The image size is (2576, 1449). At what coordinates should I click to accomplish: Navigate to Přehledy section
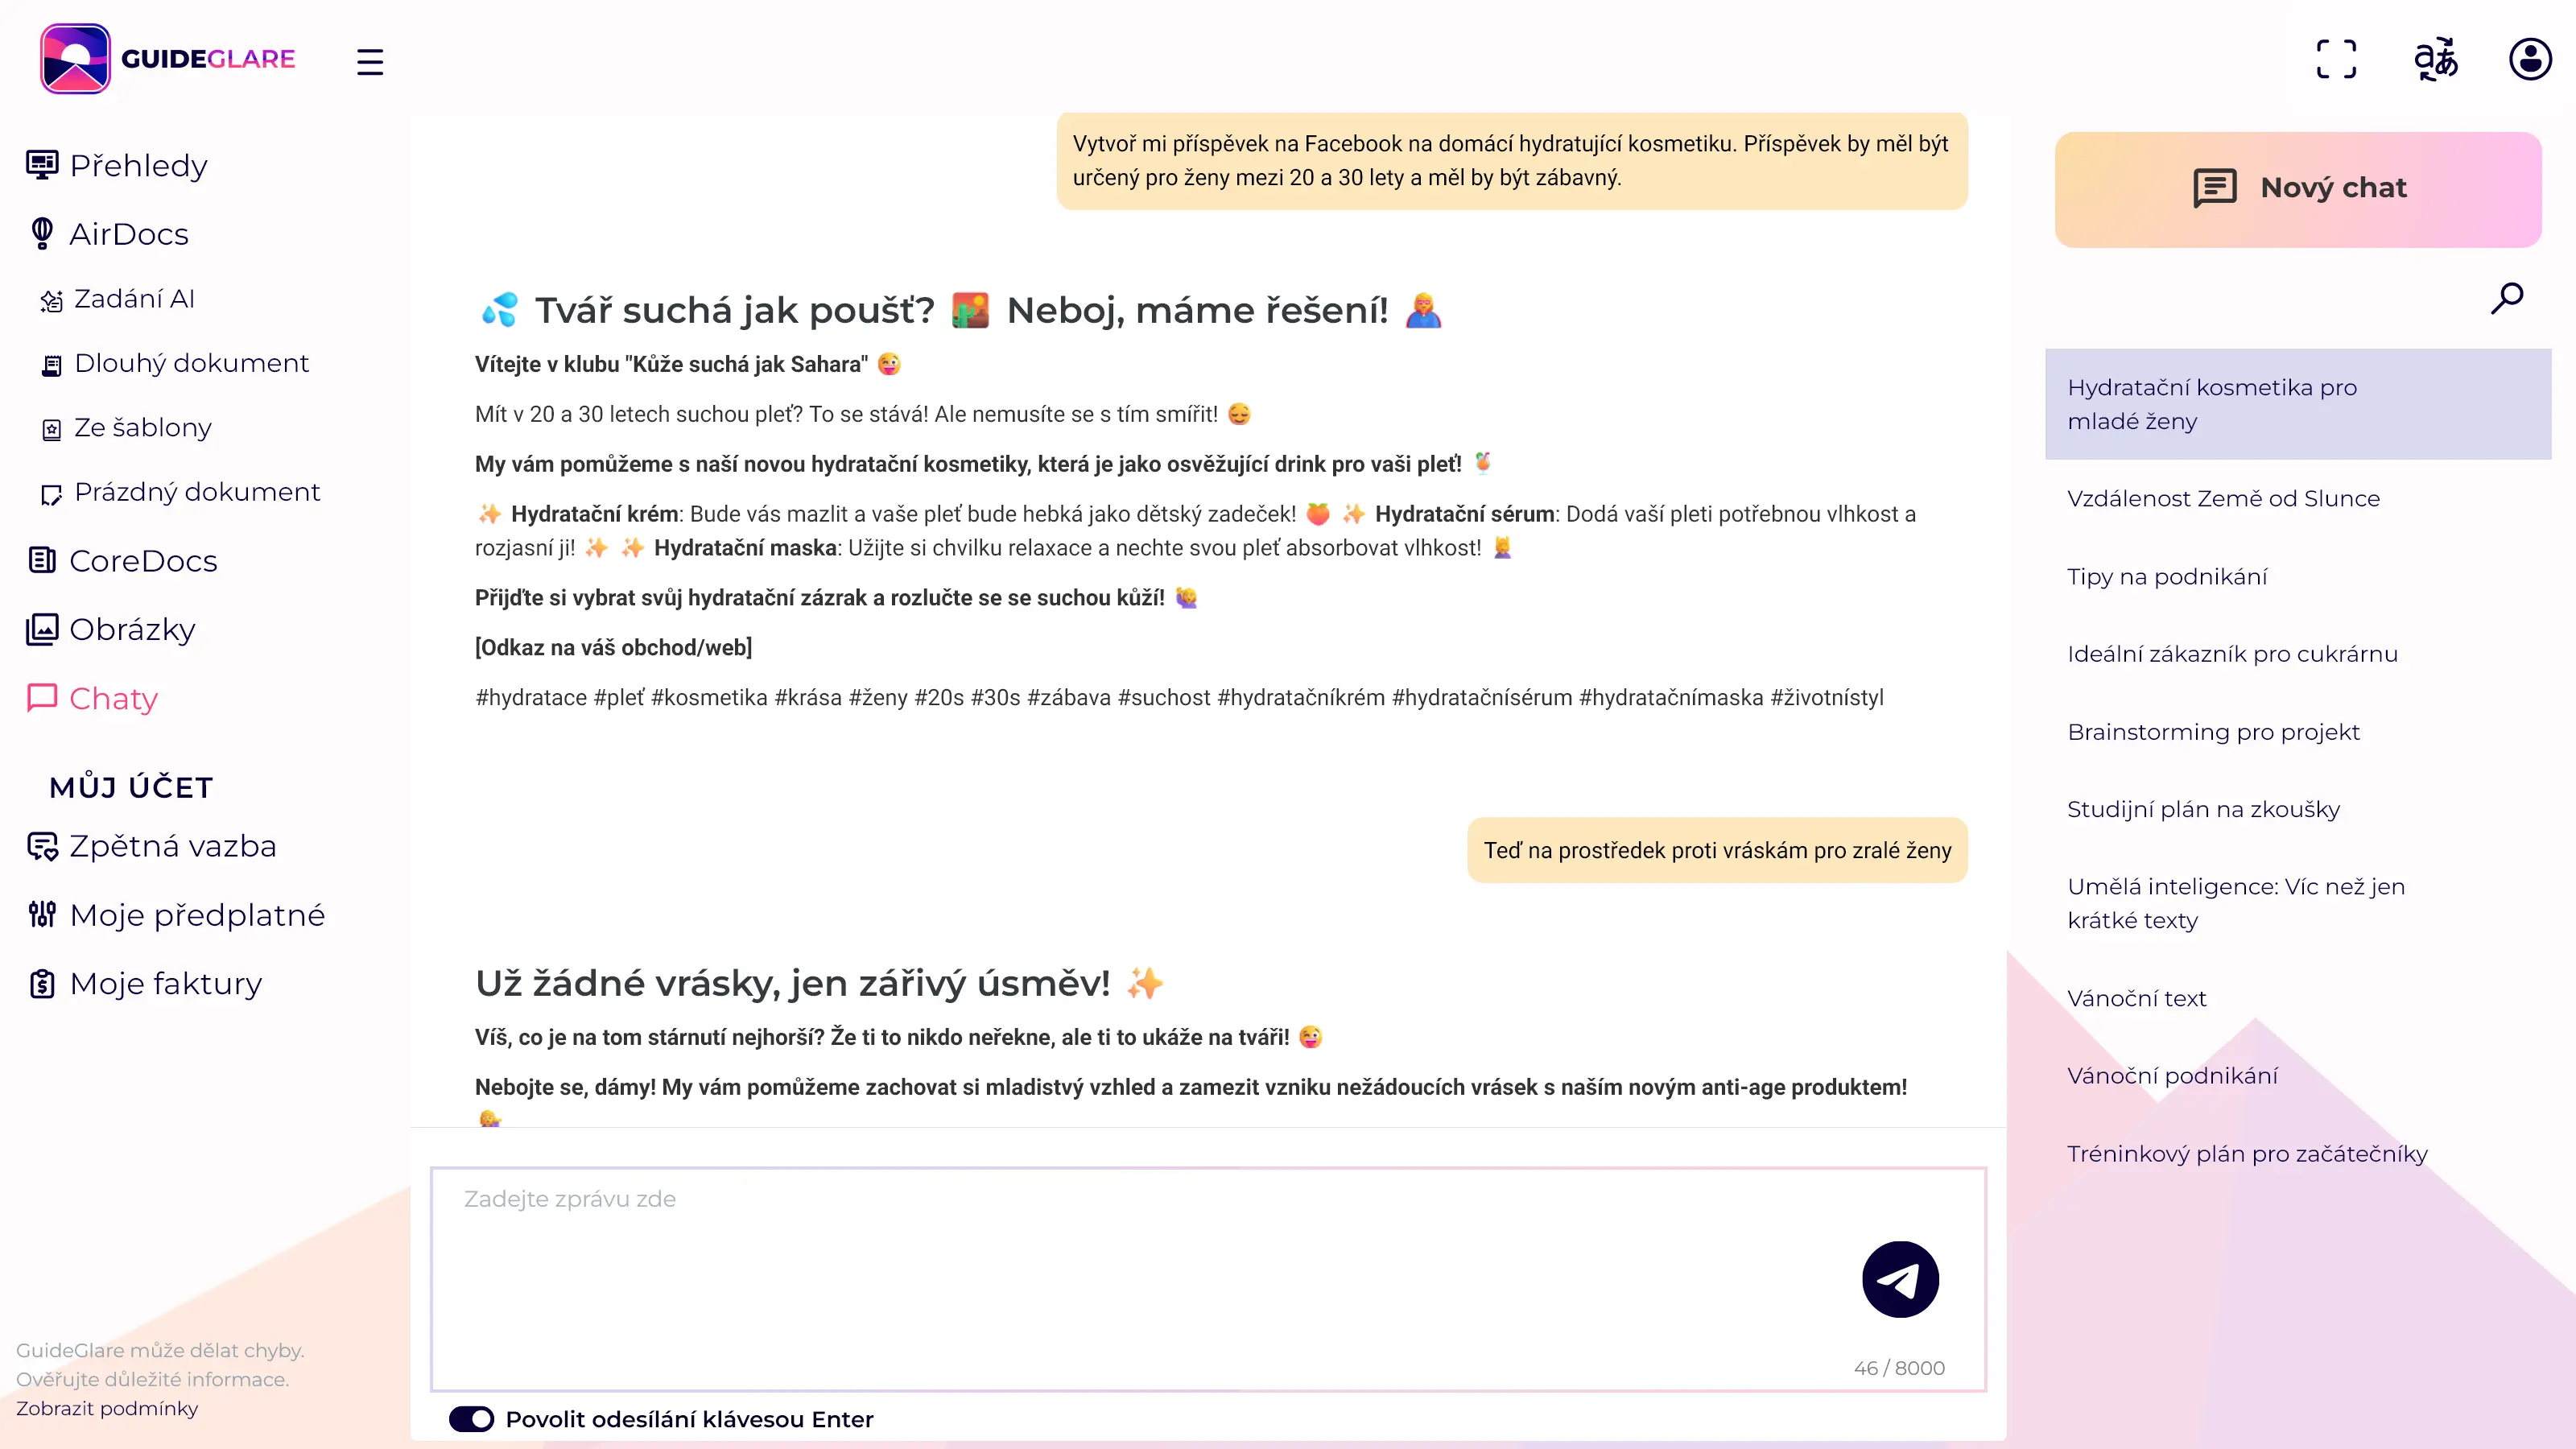[138, 164]
